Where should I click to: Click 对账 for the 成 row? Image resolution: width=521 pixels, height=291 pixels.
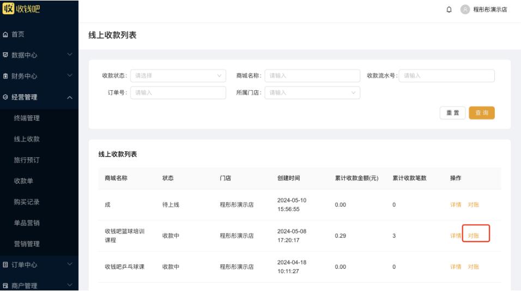(x=474, y=205)
